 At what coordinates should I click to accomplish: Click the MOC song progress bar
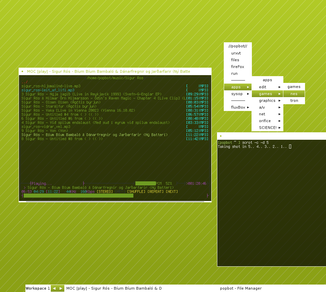[115, 196]
